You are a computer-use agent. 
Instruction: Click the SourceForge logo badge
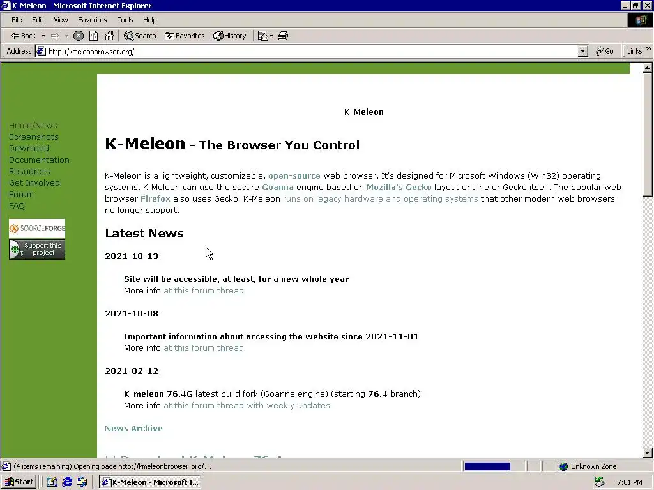pos(37,228)
